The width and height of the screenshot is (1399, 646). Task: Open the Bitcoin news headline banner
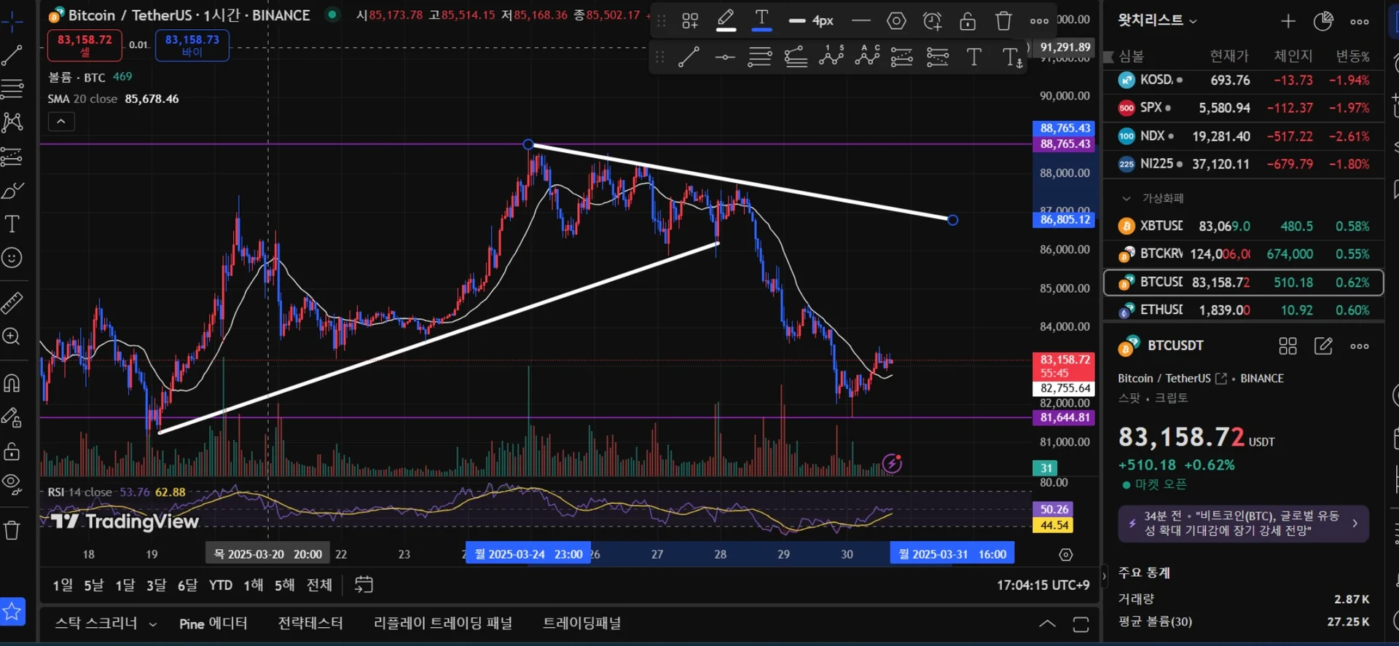tap(1243, 523)
